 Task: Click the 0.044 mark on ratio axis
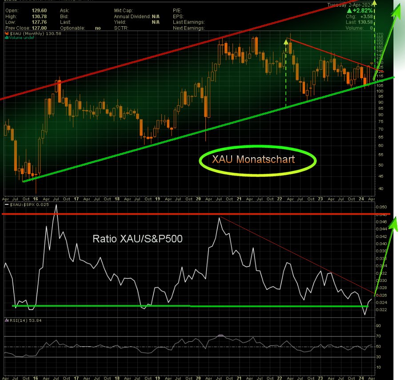381,229
